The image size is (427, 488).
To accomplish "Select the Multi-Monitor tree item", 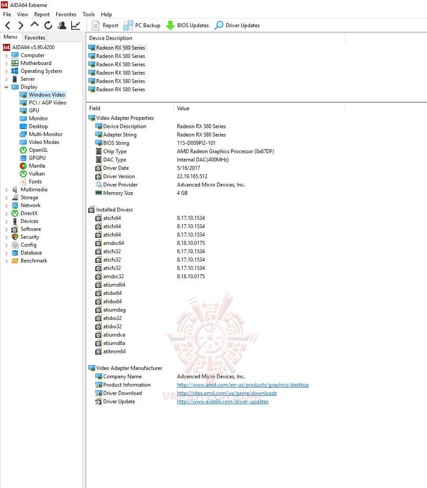I will (x=41, y=134).
